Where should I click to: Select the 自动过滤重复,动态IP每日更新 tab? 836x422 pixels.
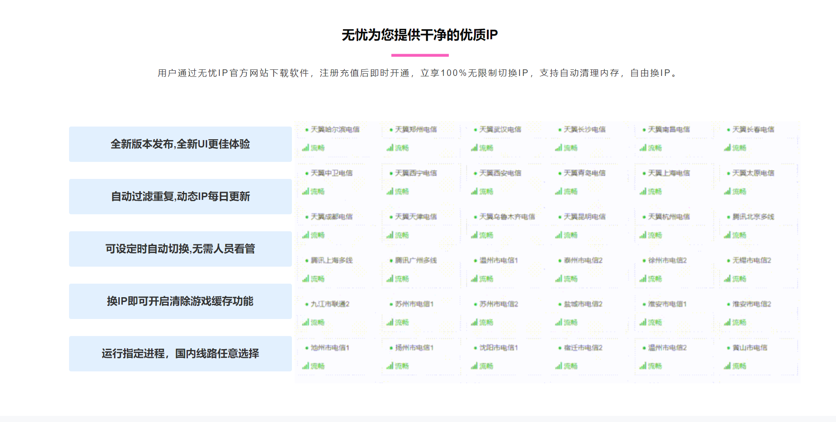click(x=180, y=196)
